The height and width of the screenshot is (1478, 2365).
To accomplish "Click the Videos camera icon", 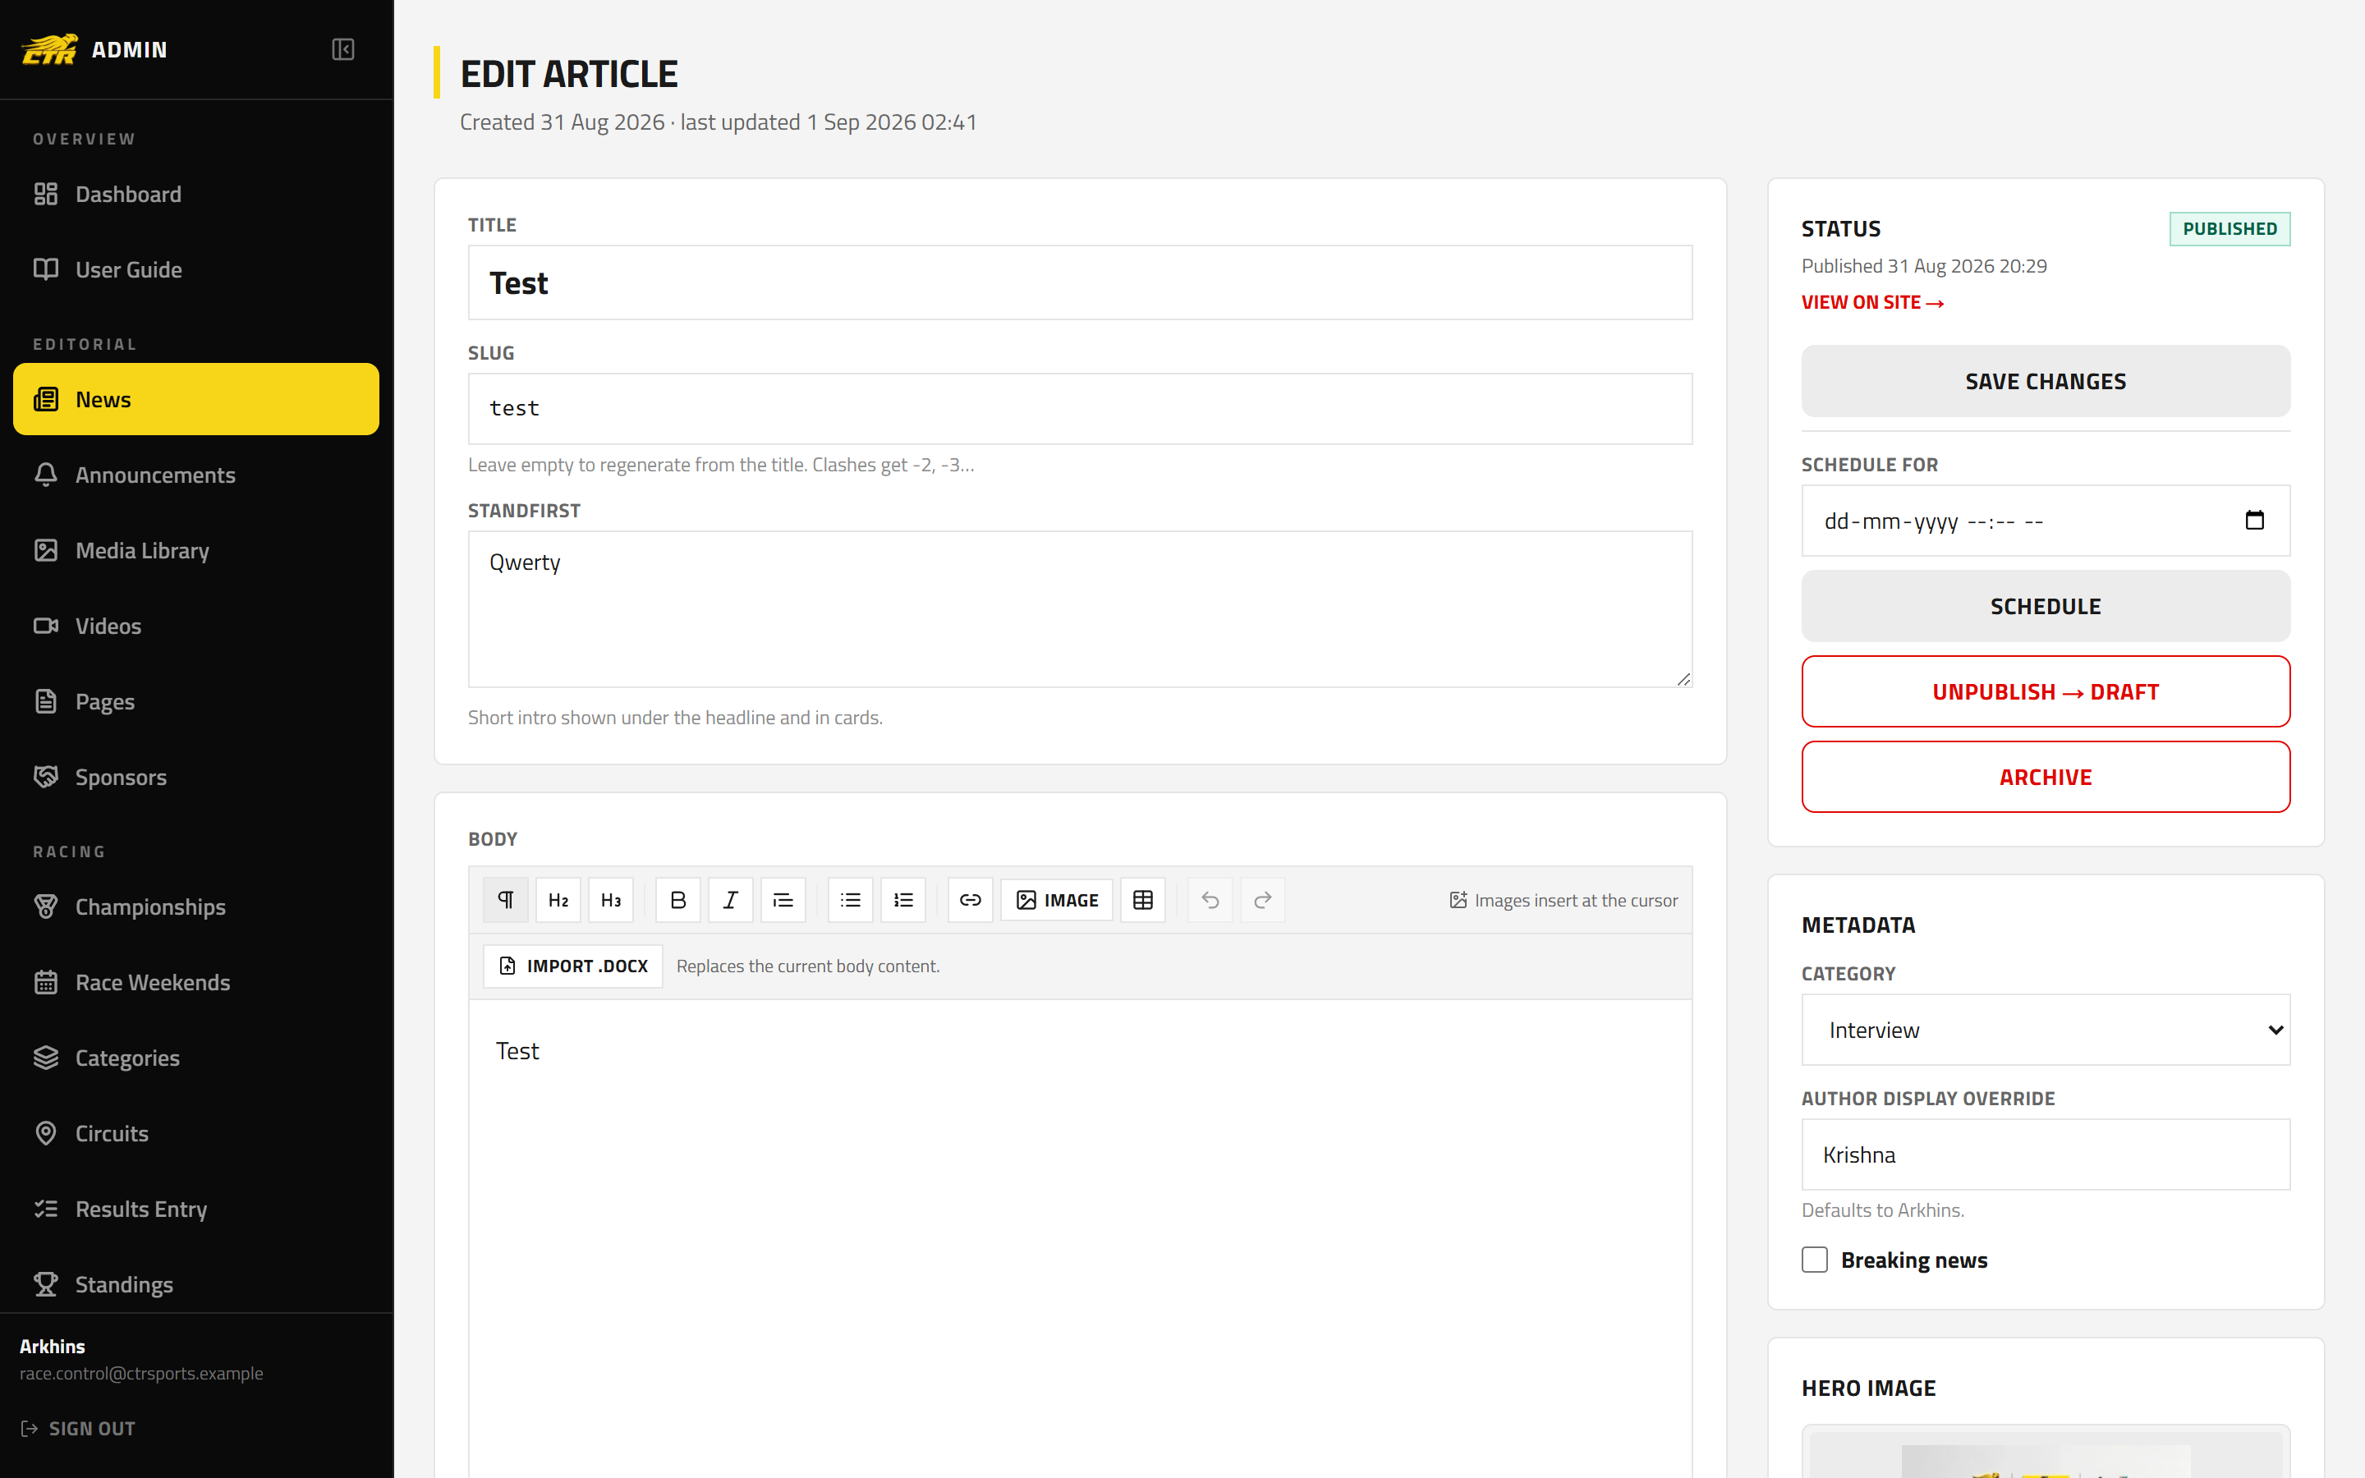I will pyautogui.click(x=46, y=626).
